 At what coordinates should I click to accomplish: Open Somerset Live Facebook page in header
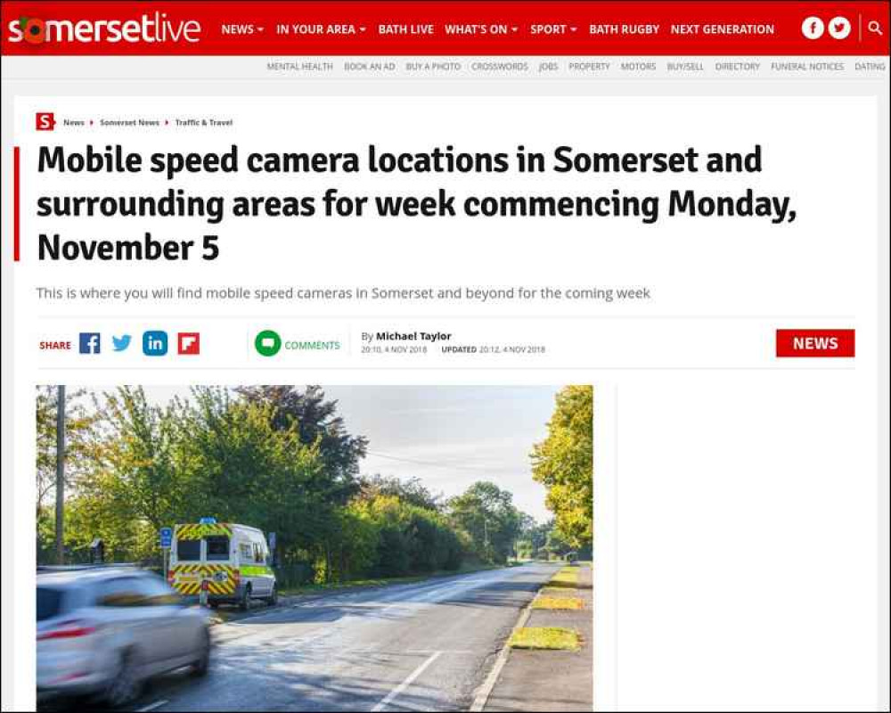(x=813, y=28)
